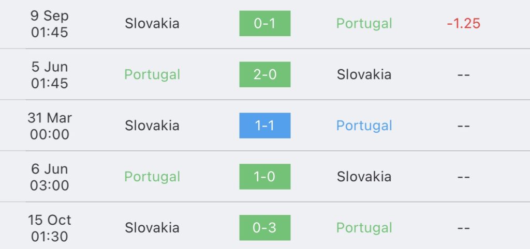This screenshot has width=530, height=249.
Task: Open the 1-1 draw score badge
Action: (x=264, y=126)
